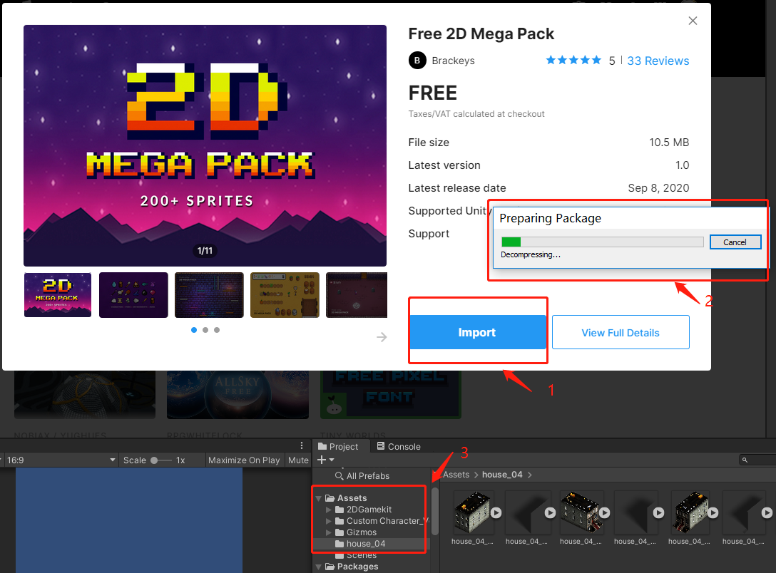Click the Brackeys publisher name
This screenshot has height=573, width=776.
453,61
